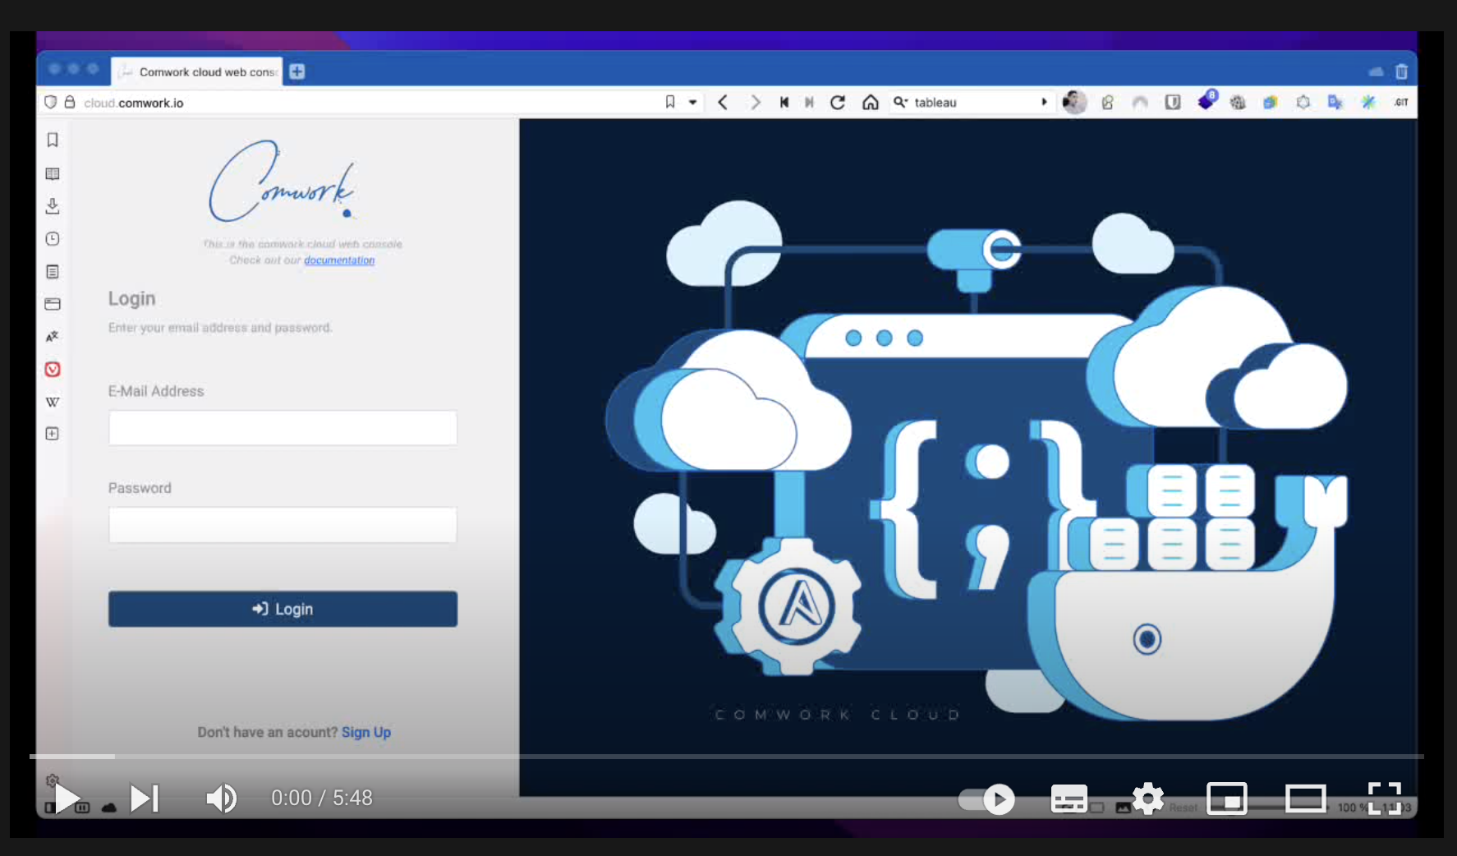Enter video fullscreen mode
The width and height of the screenshot is (1457, 856).
pos(1385,798)
